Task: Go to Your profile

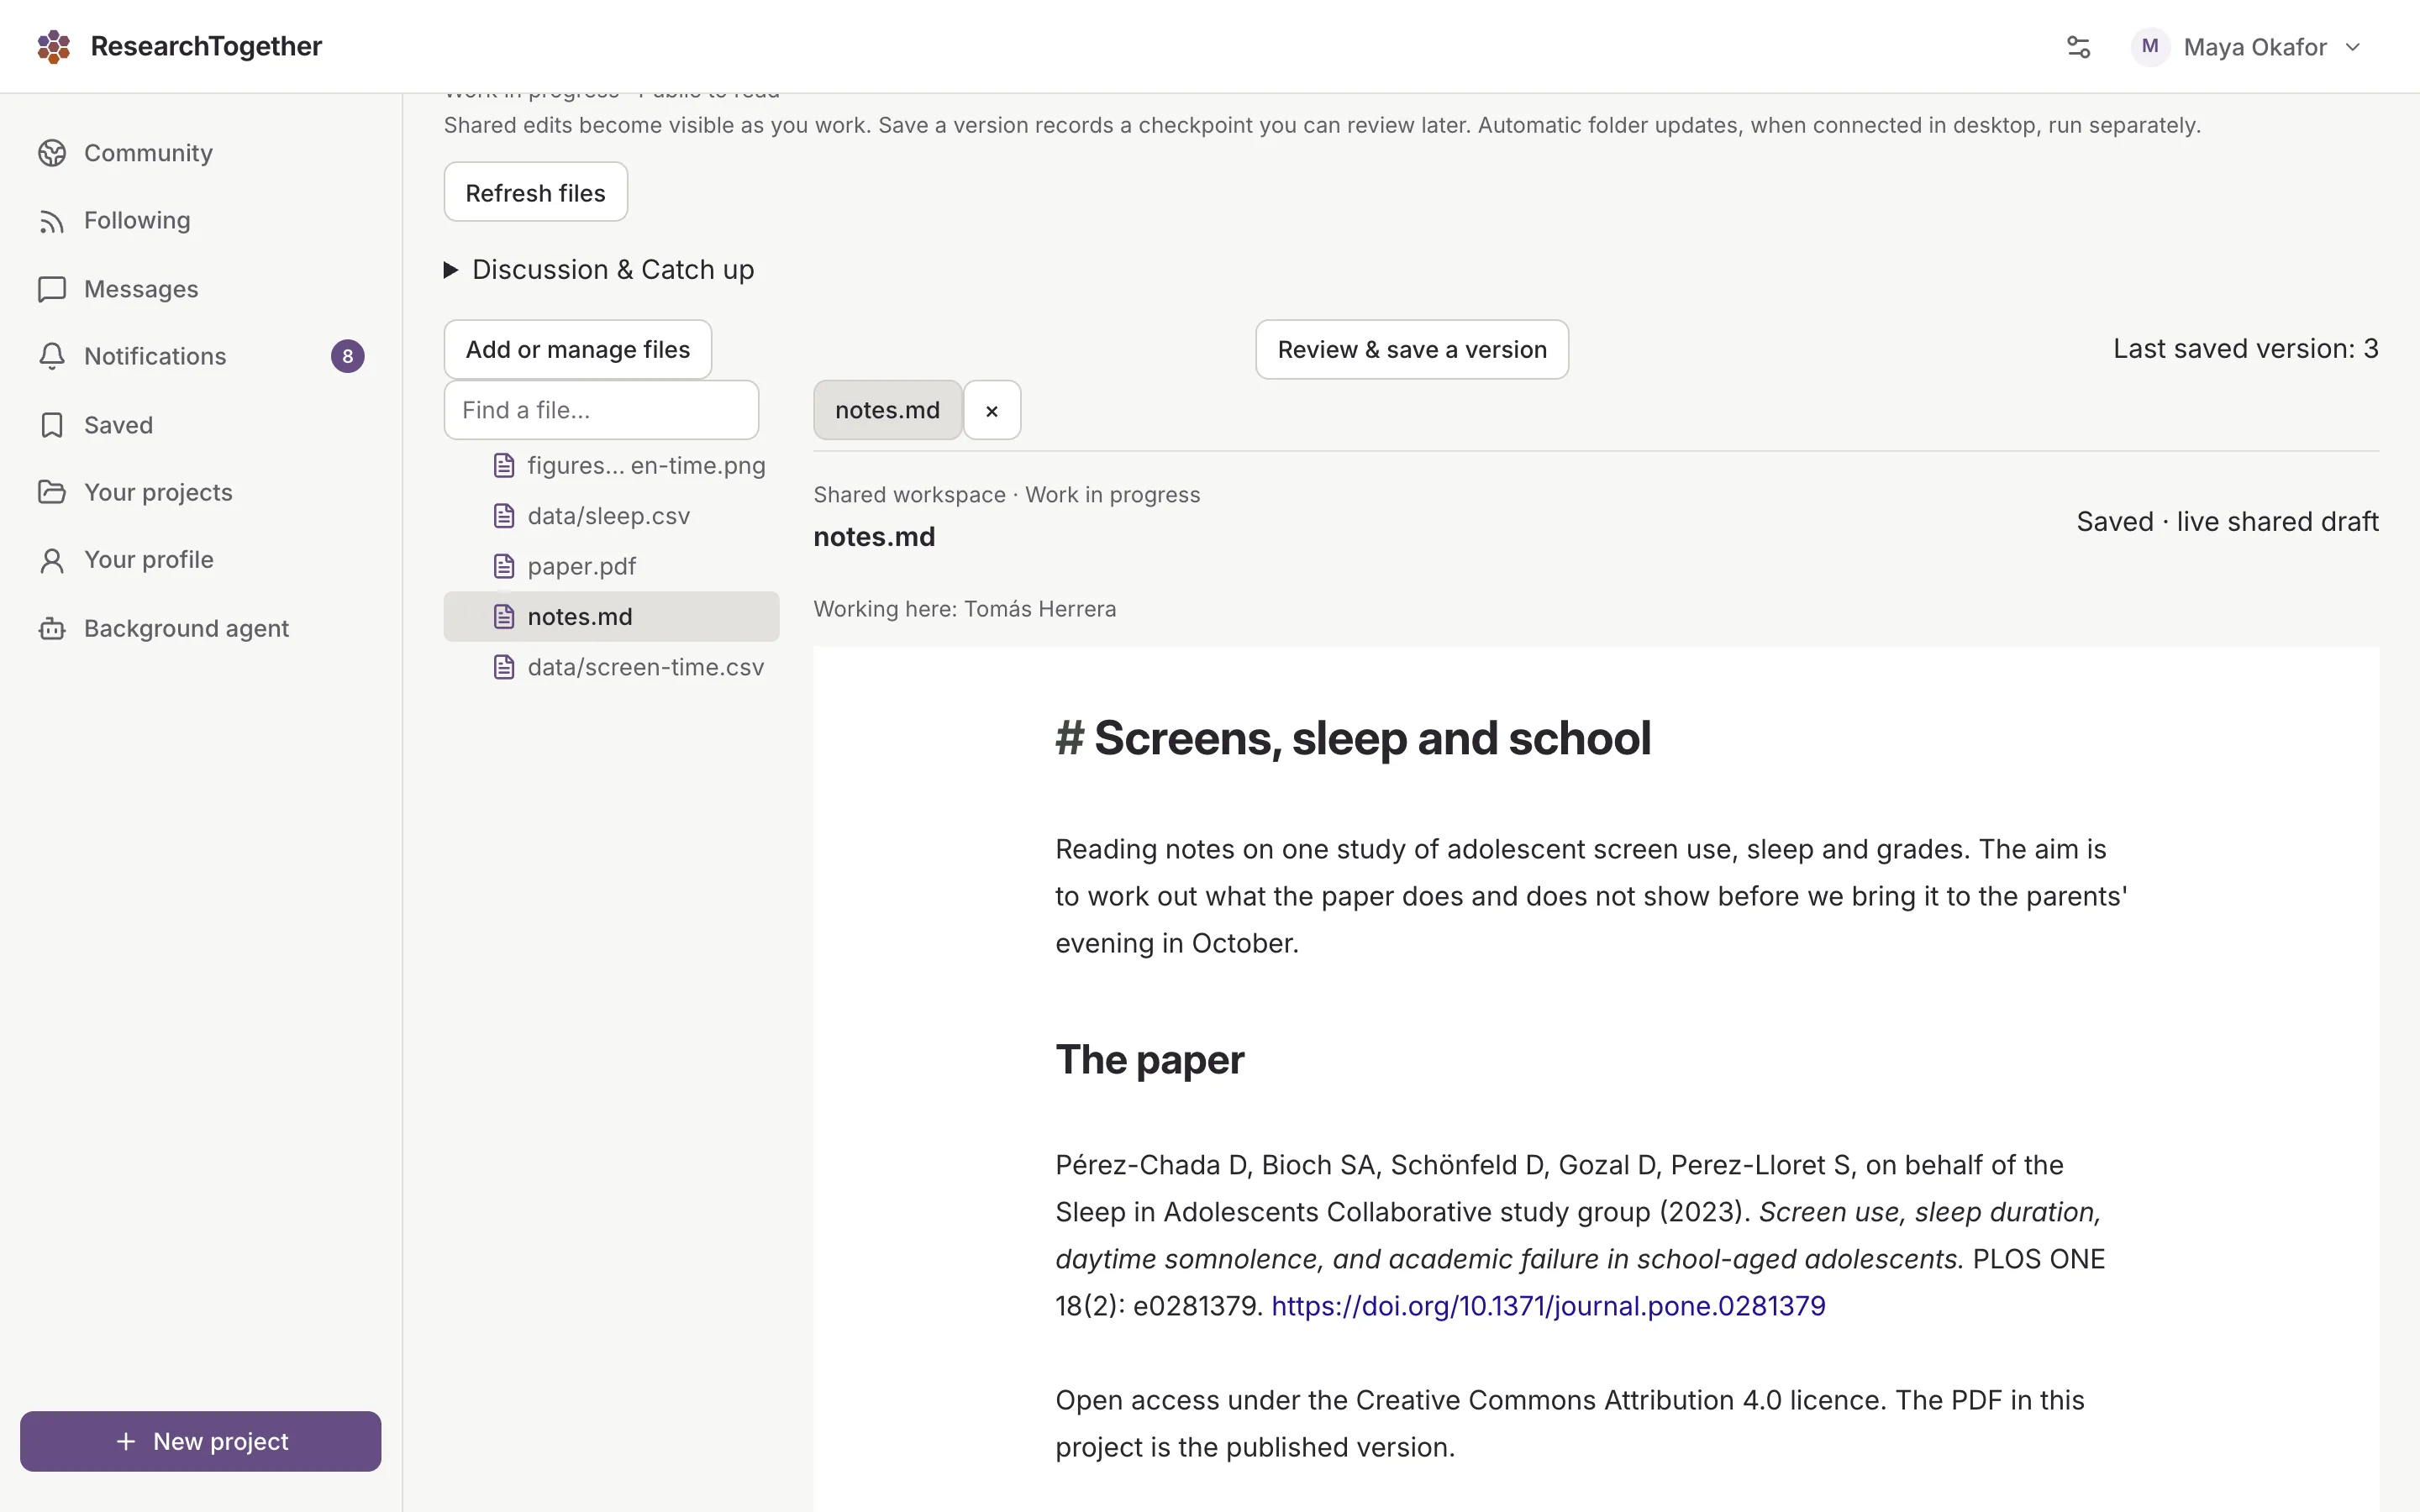Action: pyautogui.click(x=200, y=560)
